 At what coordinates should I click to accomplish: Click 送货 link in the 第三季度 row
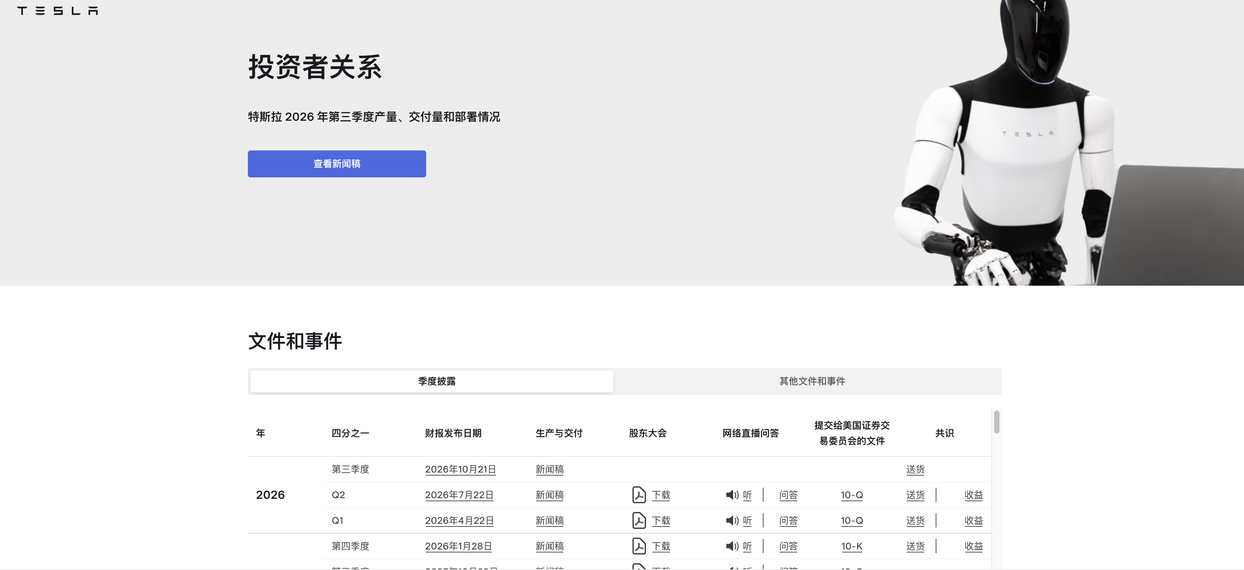tap(915, 469)
